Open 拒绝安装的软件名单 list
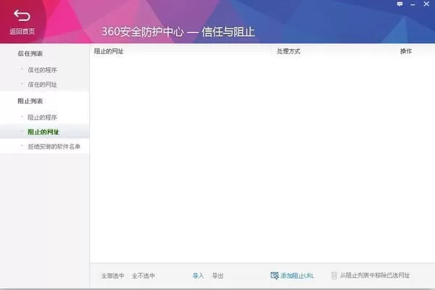The image size is (435, 290). (54, 146)
